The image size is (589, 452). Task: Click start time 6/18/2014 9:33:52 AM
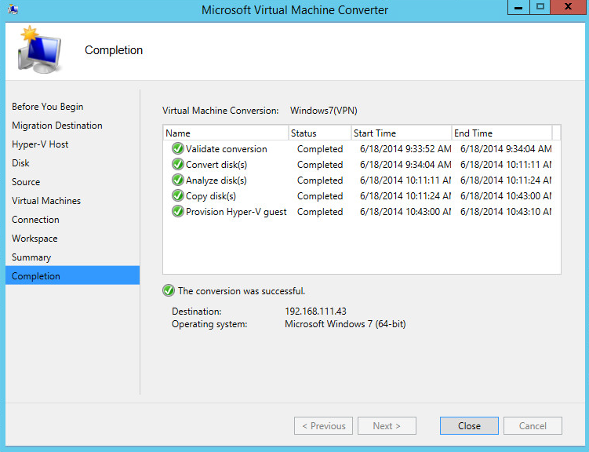pos(405,149)
